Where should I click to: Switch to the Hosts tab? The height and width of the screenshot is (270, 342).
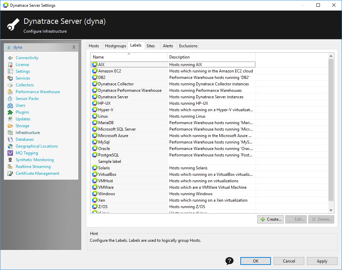(94, 46)
